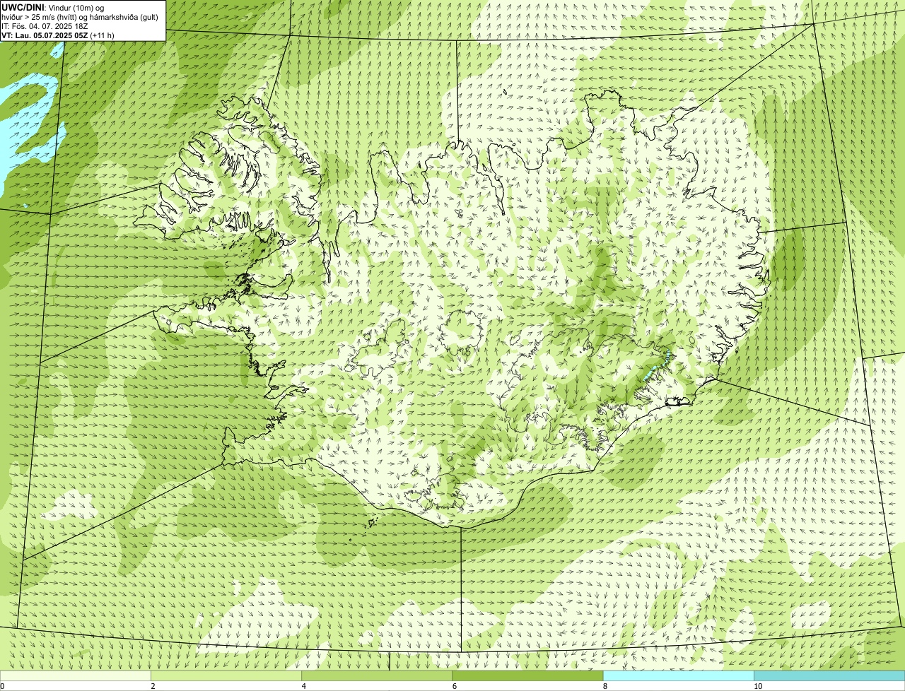Select the 0–2 m/s palest color bar segment
The width and height of the screenshot is (905, 691).
pyautogui.click(x=75, y=676)
